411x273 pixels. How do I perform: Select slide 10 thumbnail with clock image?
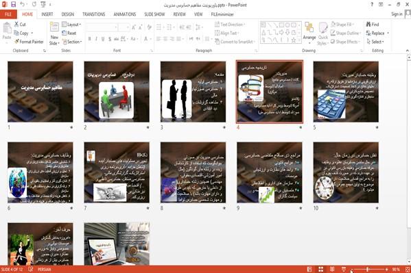tap(346, 172)
